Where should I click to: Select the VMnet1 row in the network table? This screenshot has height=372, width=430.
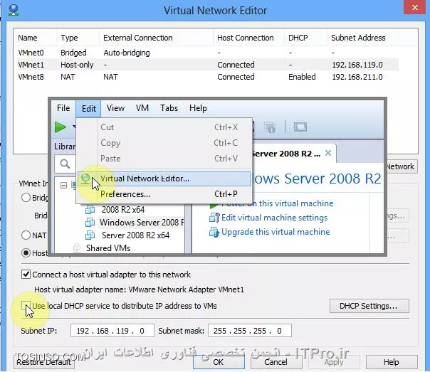point(208,65)
